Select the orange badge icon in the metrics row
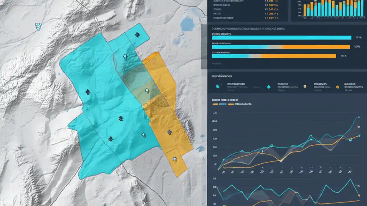Viewport: 367px width, 206px height. point(337,87)
